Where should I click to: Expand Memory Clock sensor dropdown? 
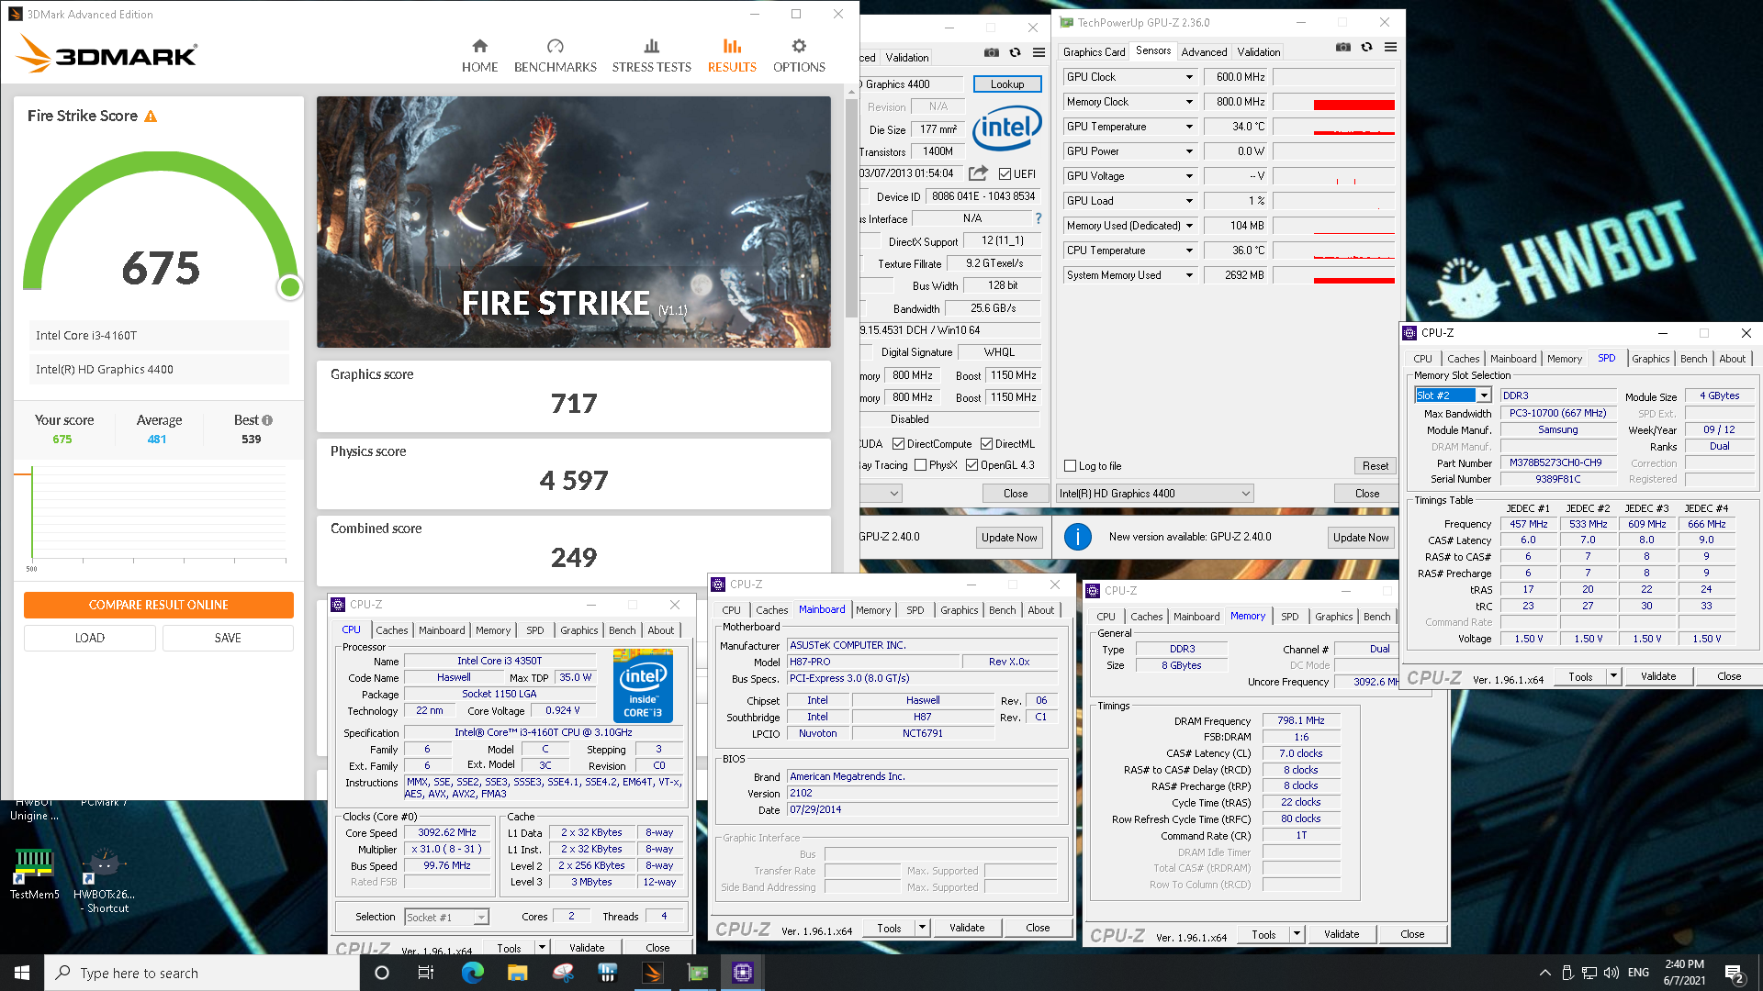click(x=1189, y=102)
